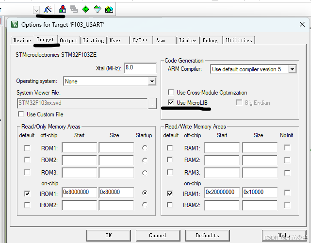Enable Use Cross-Module Optimization

click(171, 92)
